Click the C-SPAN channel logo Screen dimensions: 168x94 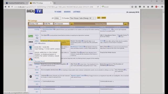click(x=31, y=53)
